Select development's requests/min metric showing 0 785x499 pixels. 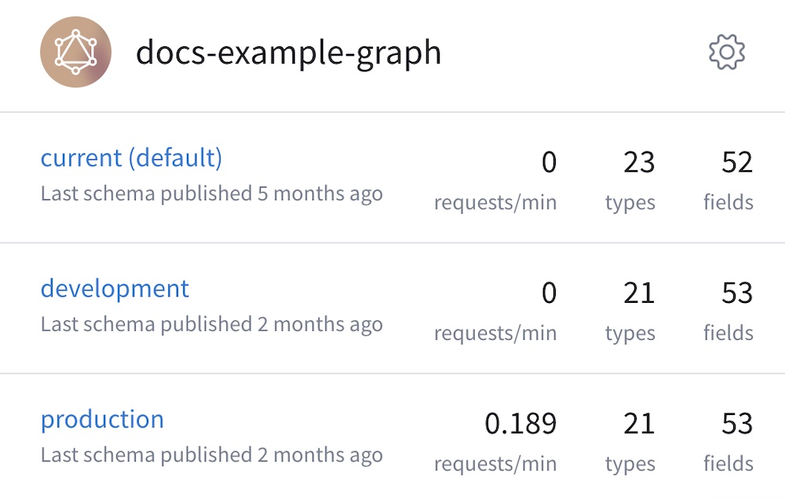549,293
